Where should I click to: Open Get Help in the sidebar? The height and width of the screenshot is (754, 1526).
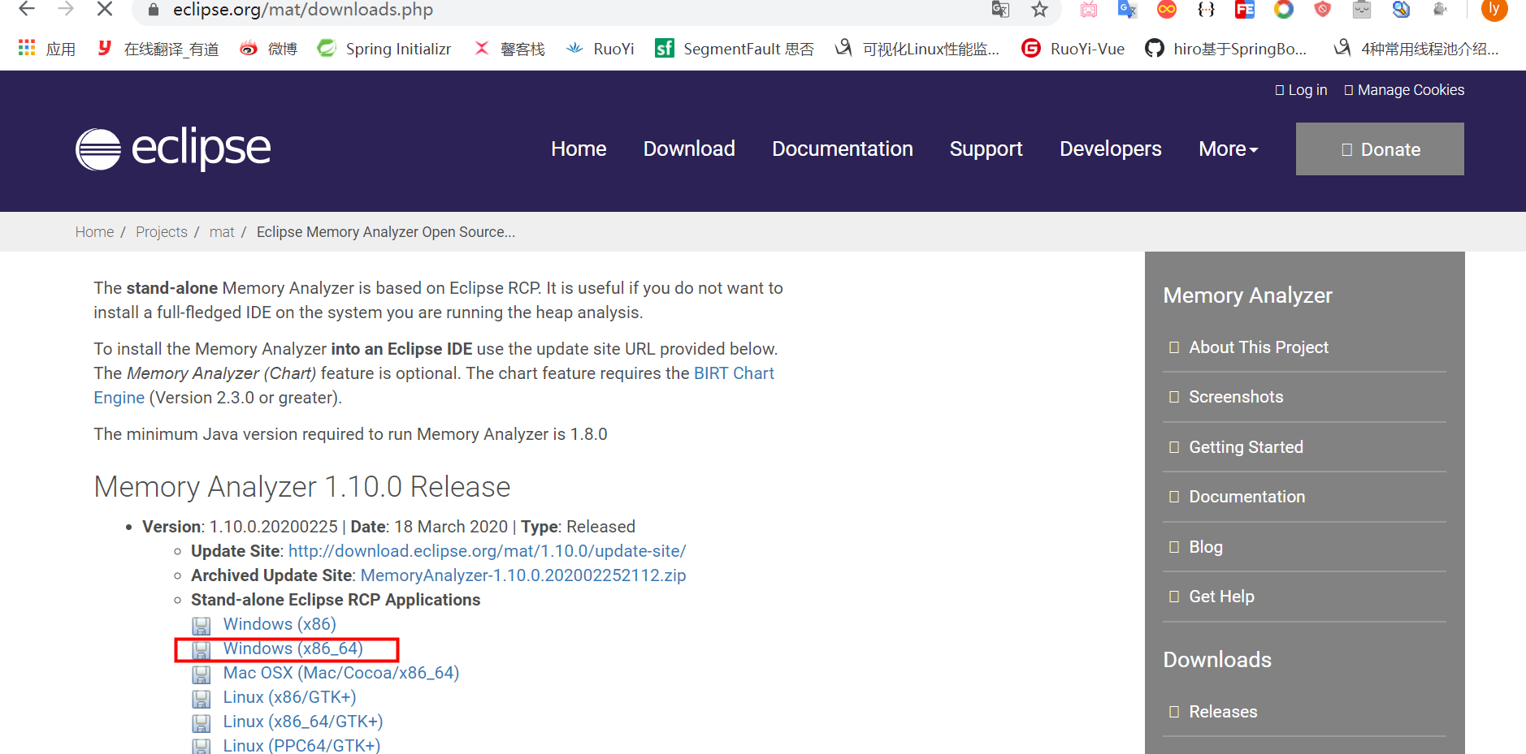(x=1221, y=597)
